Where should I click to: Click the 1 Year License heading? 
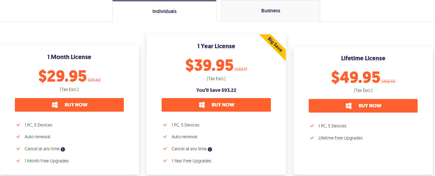point(216,46)
